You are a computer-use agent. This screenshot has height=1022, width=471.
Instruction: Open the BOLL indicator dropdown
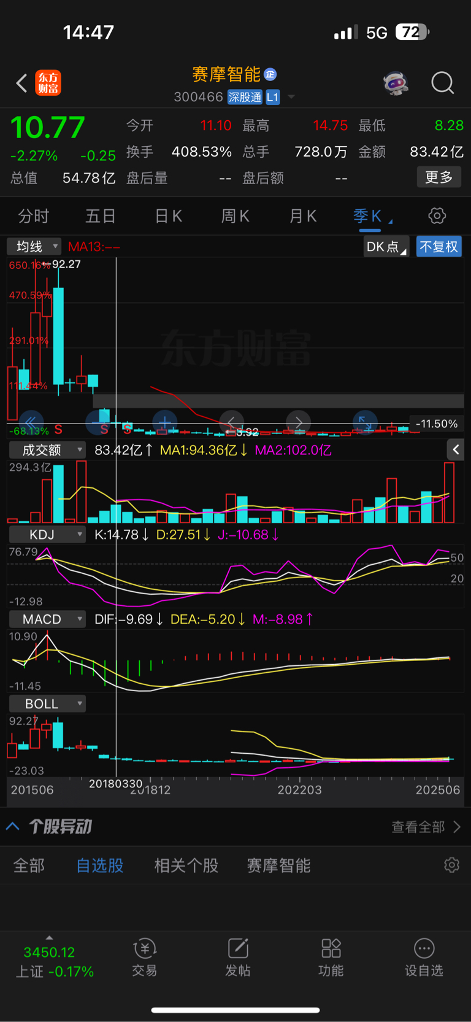coord(47,704)
